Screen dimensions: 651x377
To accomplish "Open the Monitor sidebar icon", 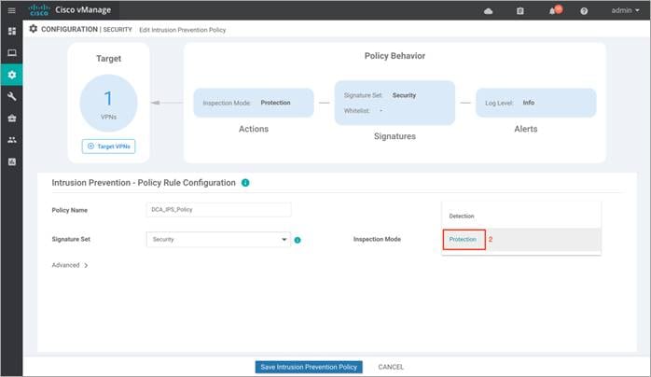I will click(12, 53).
